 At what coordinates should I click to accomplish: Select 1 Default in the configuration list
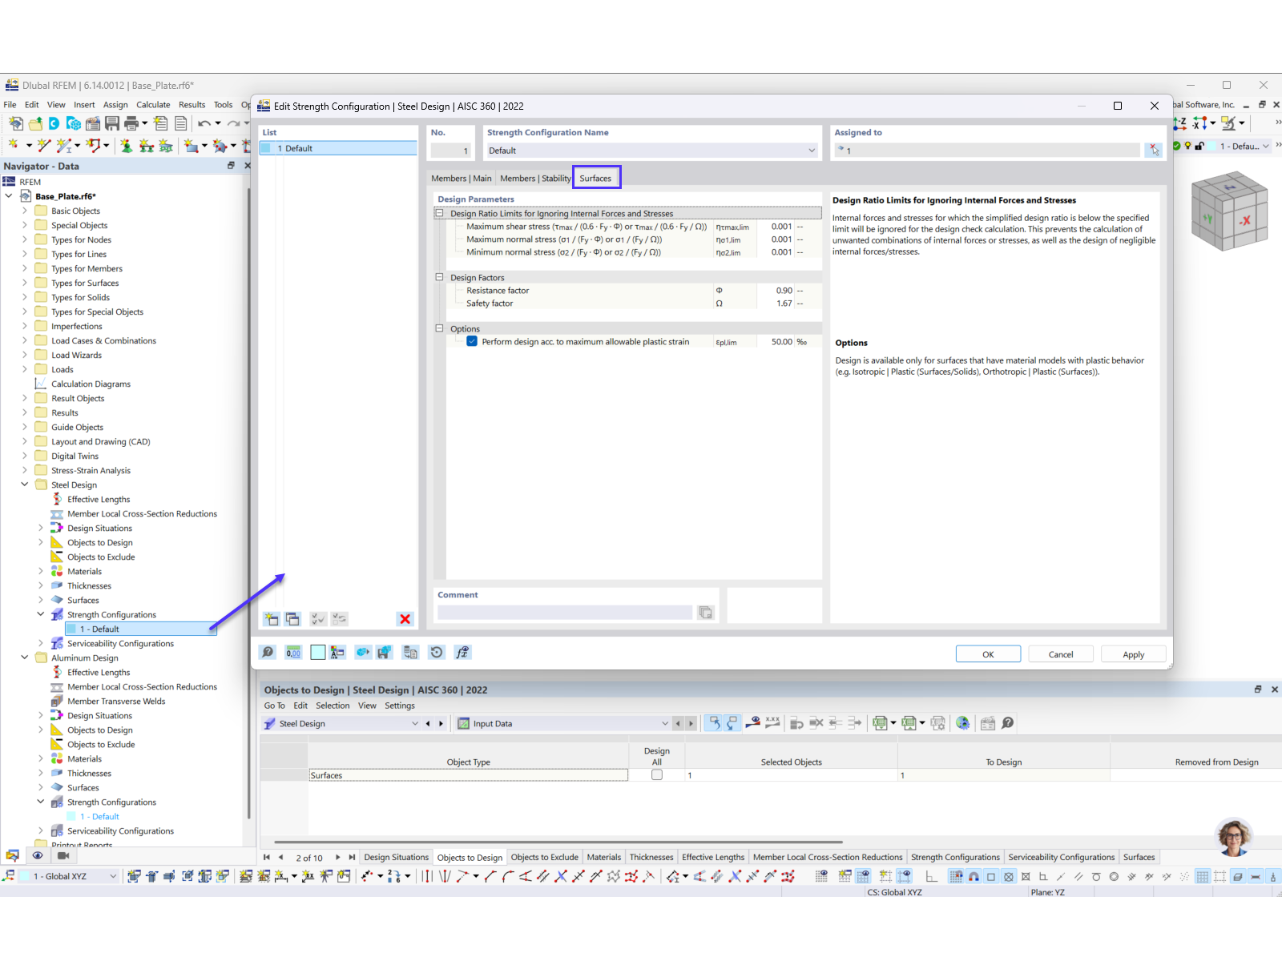(338, 148)
